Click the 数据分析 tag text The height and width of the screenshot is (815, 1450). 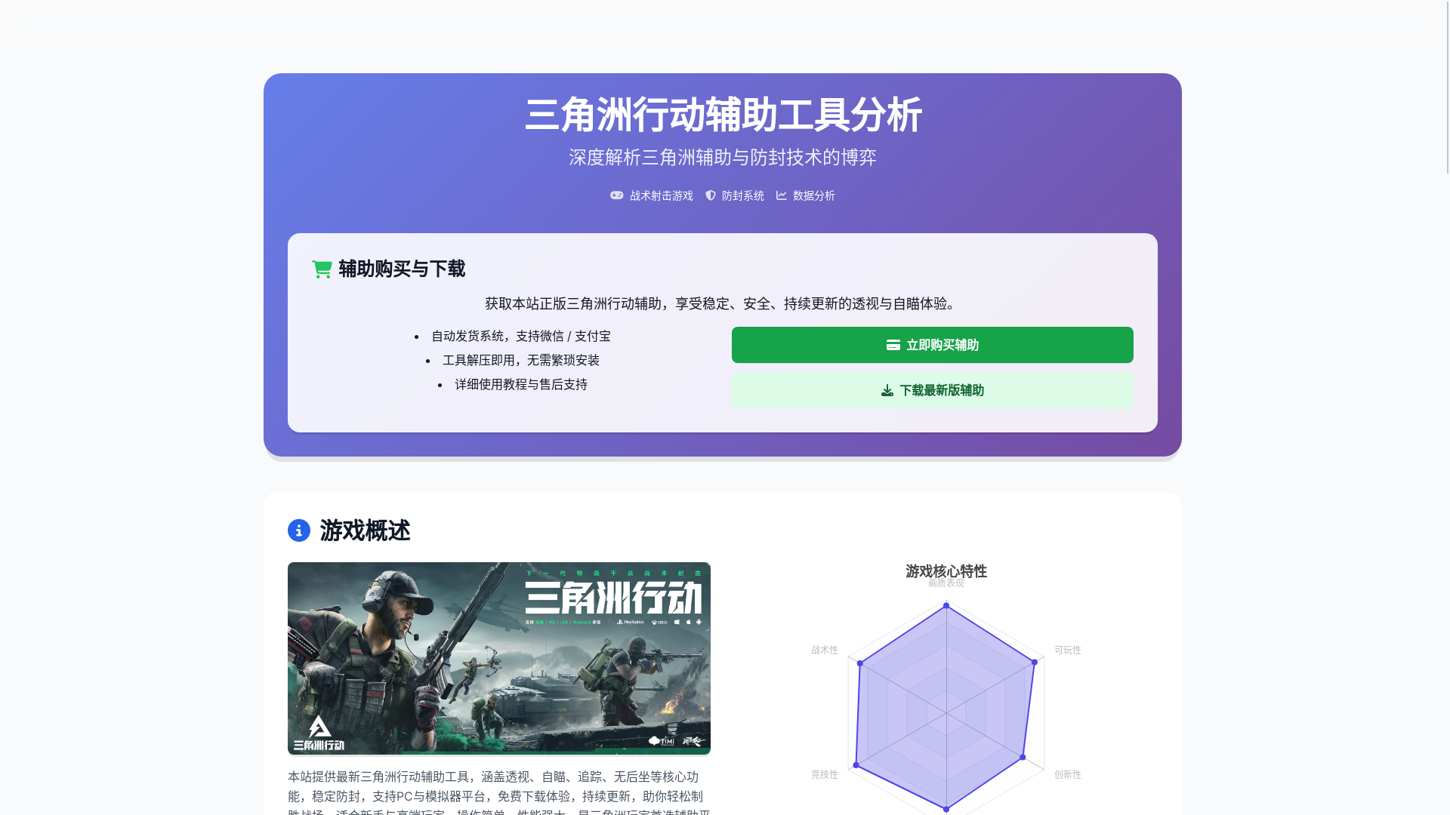[814, 195]
